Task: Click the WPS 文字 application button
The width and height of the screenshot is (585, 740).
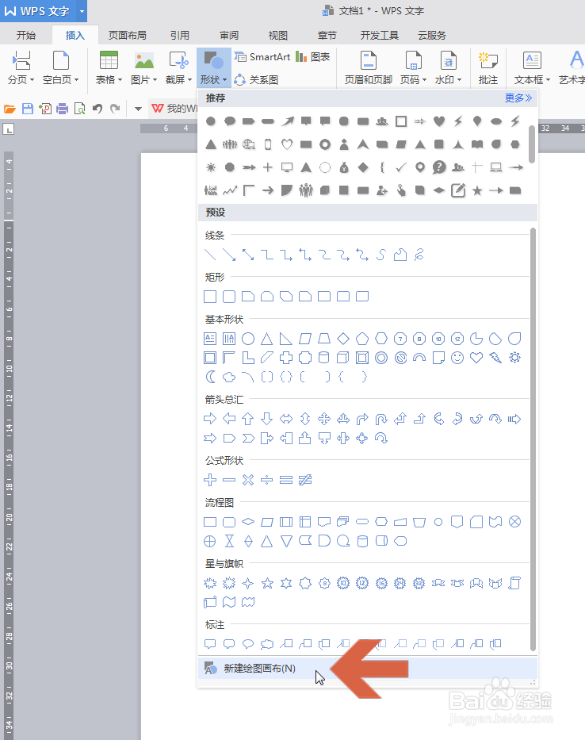Action: click(38, 11)
